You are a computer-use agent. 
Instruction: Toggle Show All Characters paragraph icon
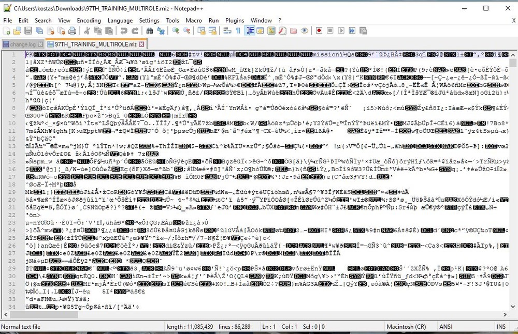237,31
